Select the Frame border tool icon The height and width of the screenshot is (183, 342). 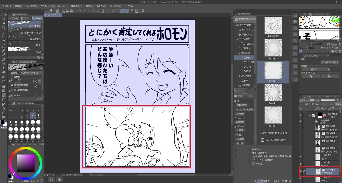point(4,99)
